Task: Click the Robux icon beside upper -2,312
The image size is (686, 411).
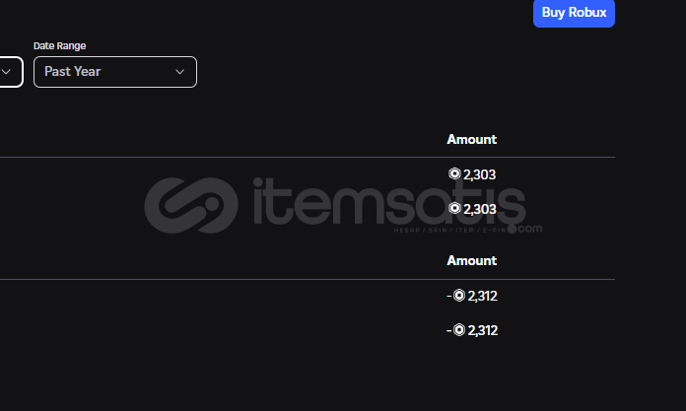Action: pos(459,296)
